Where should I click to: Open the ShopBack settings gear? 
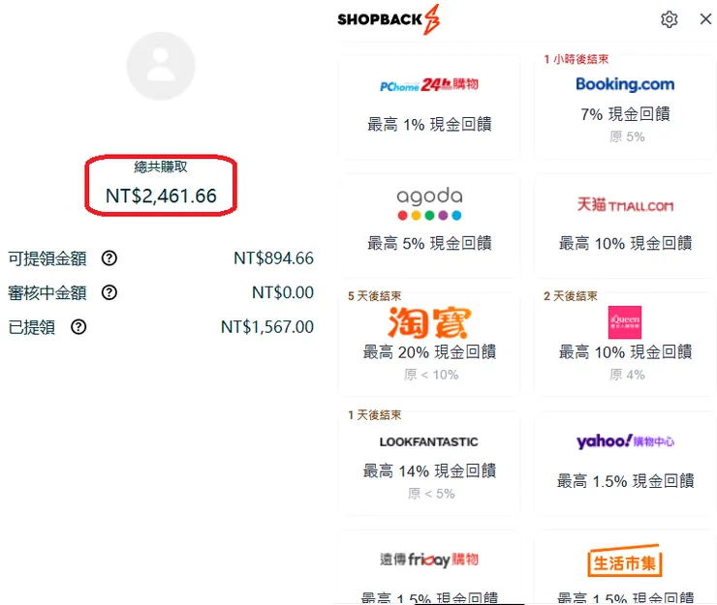coord(670,19)
